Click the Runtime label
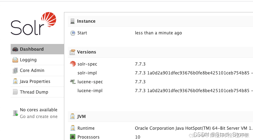 pyautogui.click(x=86, y=128)
